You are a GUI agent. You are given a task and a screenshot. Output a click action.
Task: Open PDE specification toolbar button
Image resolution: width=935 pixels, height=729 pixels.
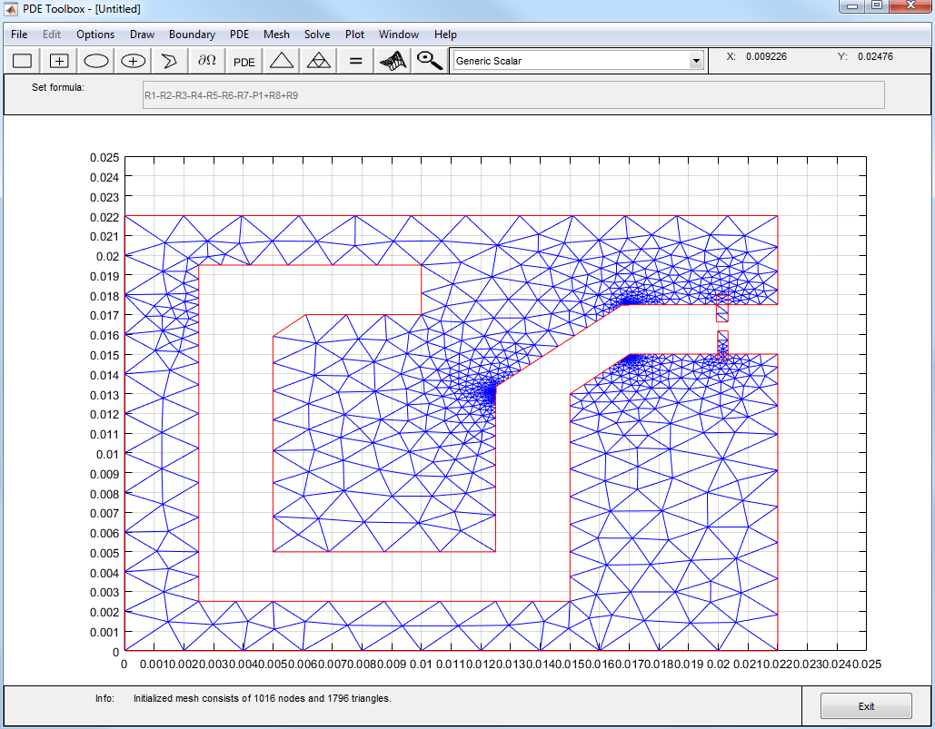244,62
